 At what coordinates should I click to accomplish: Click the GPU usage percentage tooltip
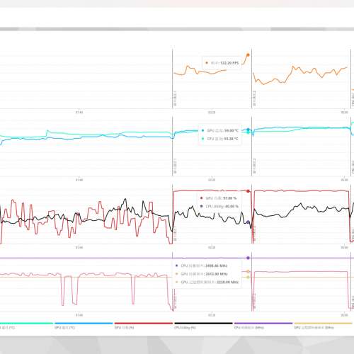pos(219,202)
